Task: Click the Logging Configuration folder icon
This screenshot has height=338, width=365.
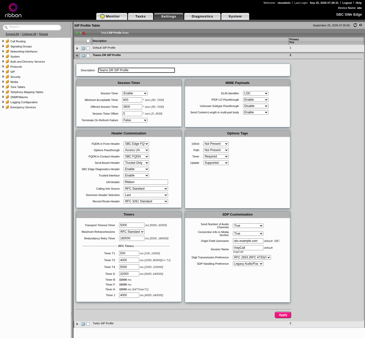Action: click(x=7, y=102)
